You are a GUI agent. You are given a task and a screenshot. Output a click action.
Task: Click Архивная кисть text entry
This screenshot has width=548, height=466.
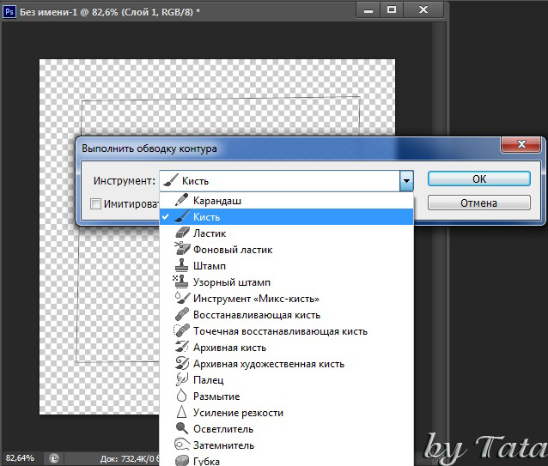229,348
